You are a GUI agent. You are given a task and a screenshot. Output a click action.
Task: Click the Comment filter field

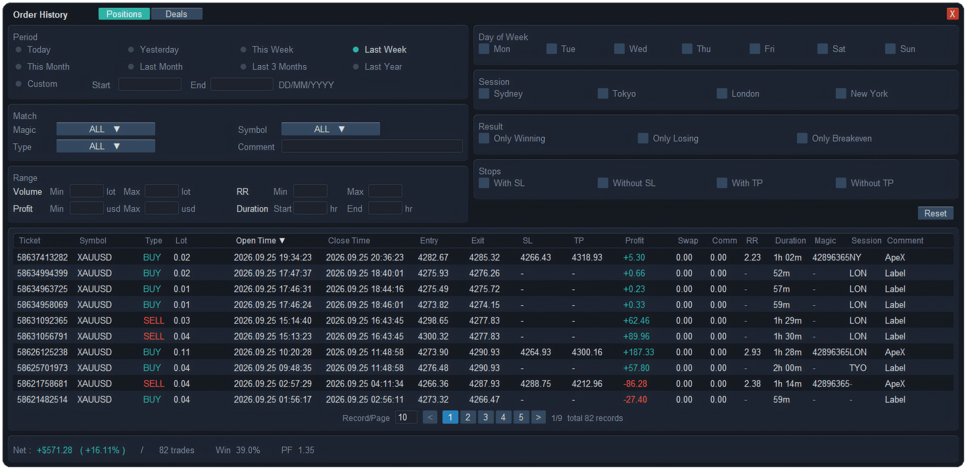[372, 146]
